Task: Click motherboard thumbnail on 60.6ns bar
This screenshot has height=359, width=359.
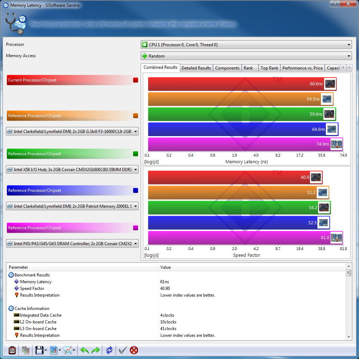Action: click(330, 84)
